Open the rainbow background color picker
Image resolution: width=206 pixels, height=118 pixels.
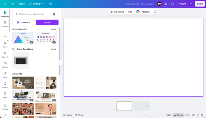[138, 12]
